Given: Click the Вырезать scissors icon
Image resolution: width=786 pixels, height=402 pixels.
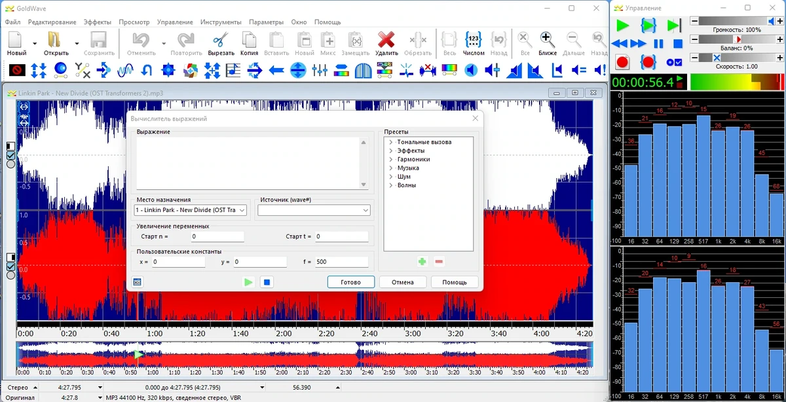Looking at the screenshot, I should [221, 39].
